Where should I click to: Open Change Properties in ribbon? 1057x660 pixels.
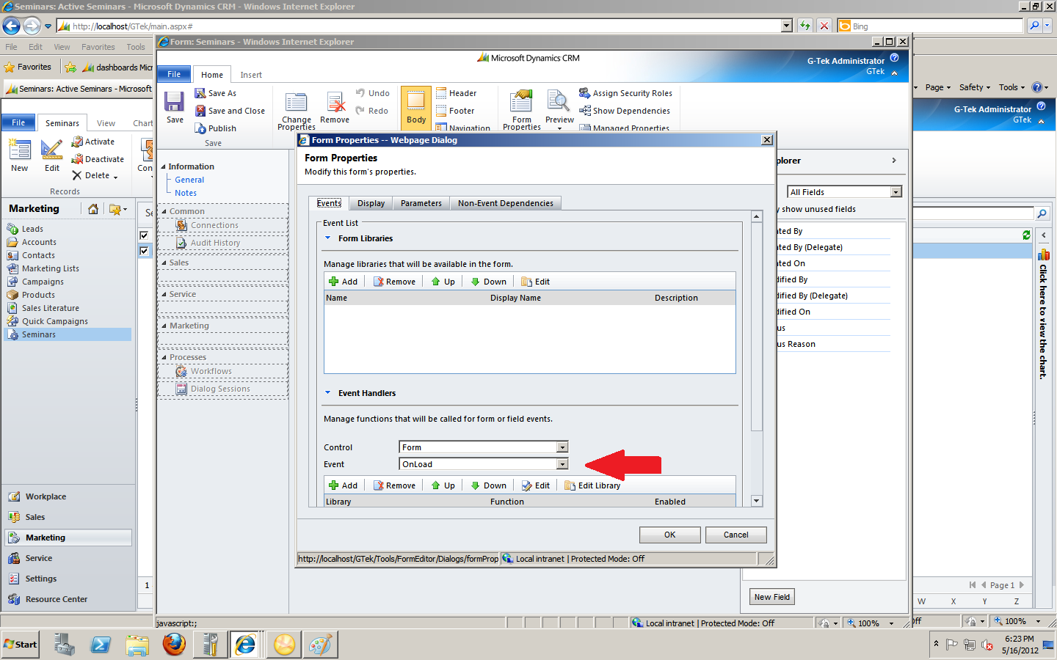297,111
